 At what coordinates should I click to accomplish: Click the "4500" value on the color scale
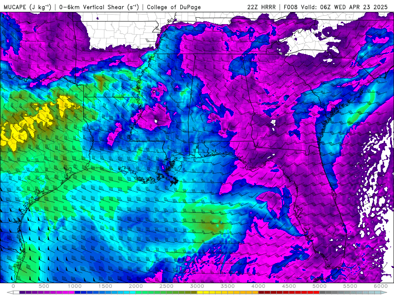point(289,286)
